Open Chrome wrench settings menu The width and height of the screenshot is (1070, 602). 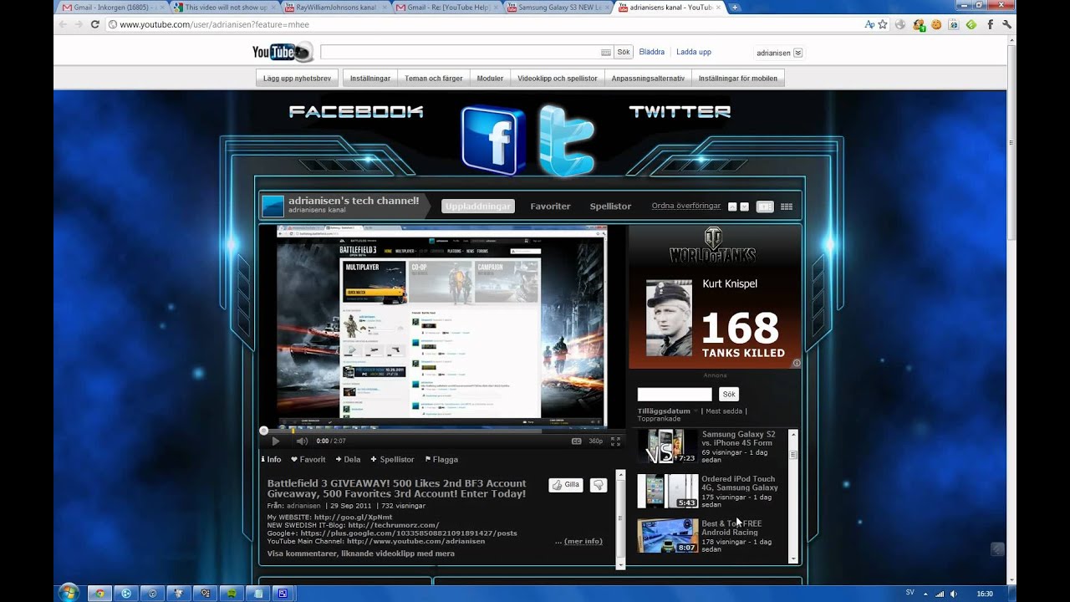pyautogui.click(x=1006, y=24)
